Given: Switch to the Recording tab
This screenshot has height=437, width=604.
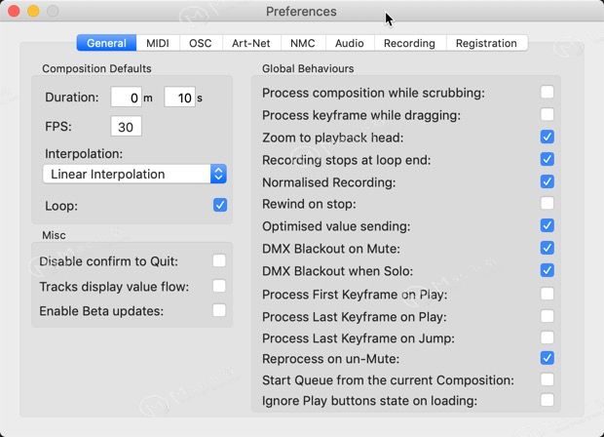Looking at the screenshot, I should [409, 43].
